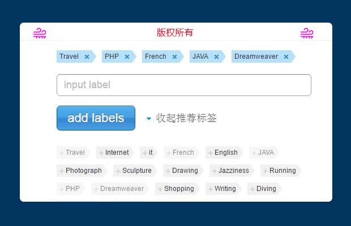
Task: Click the plus icon on Internet label
Action: (x=101, y=153)
